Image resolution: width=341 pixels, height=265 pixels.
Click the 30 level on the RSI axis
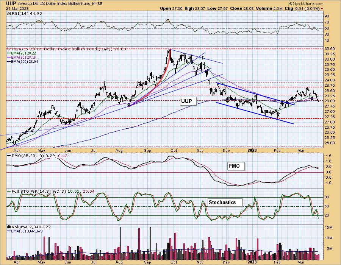point(327,34)
